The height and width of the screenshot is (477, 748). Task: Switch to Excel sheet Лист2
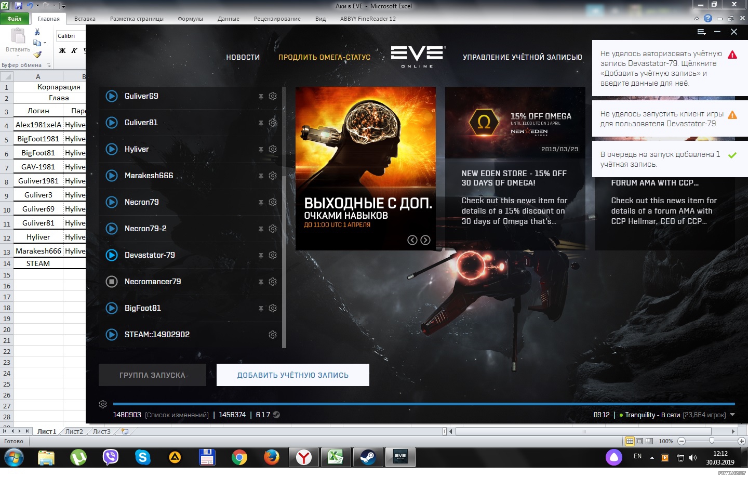74,431
